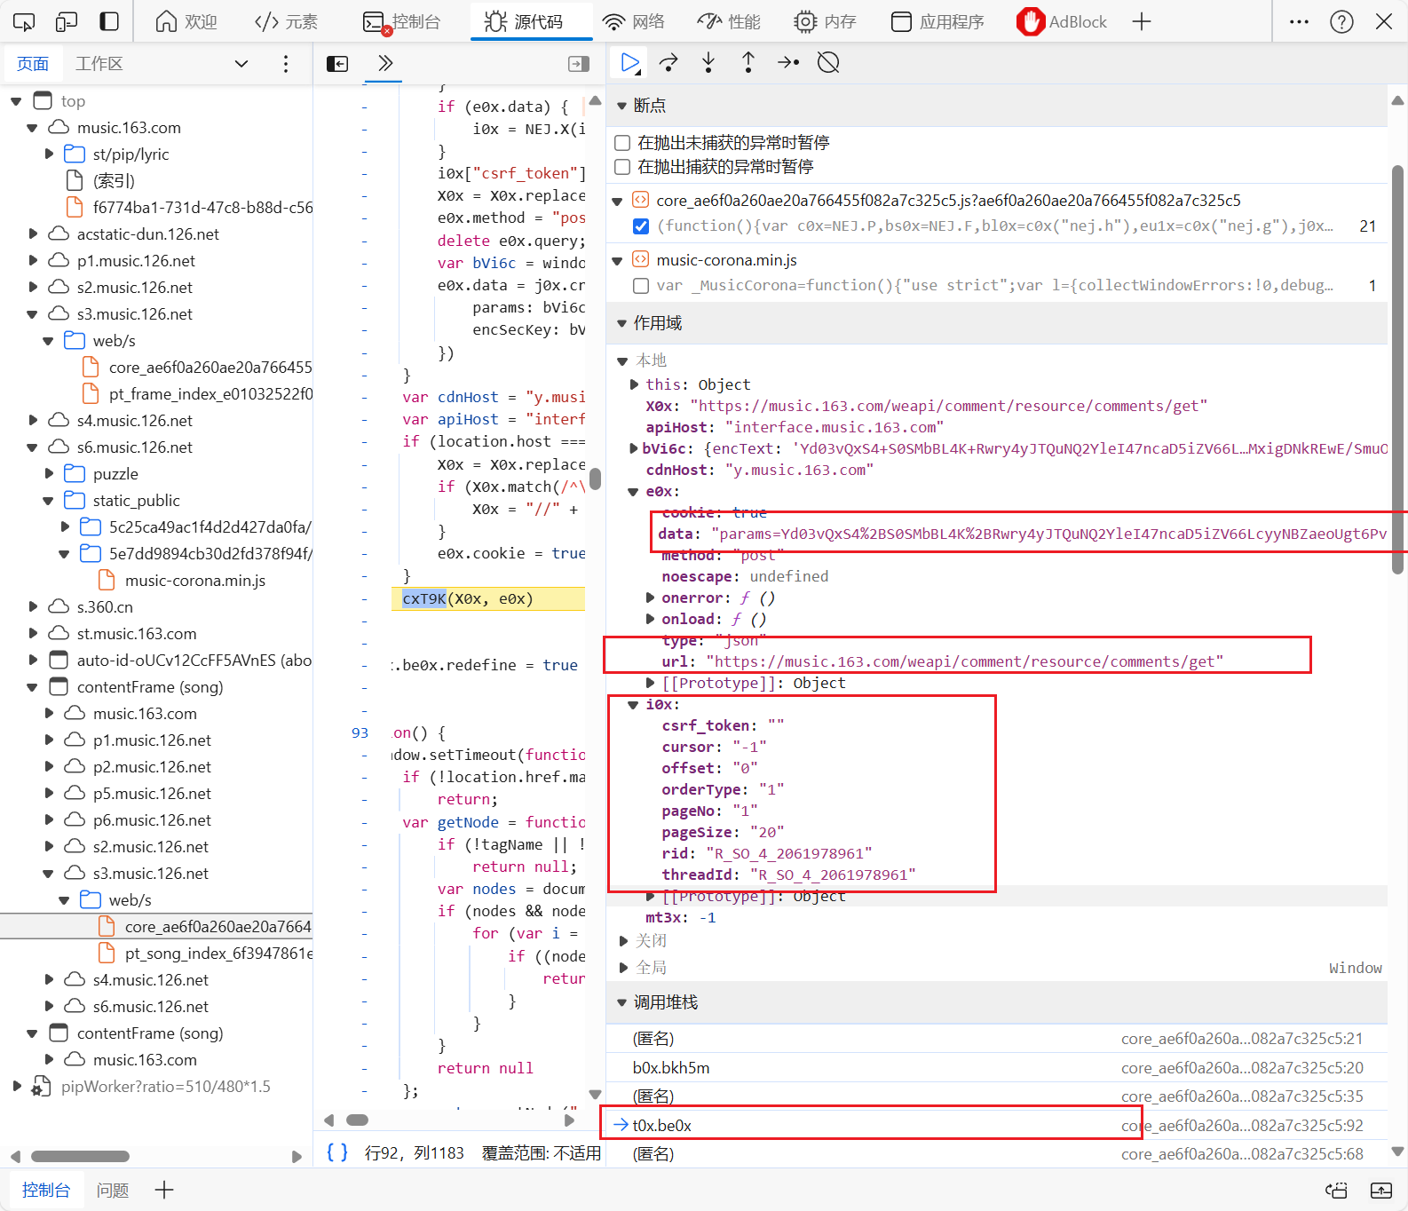
Task: Click the Step debugger button
Action: [x=788, y=62]
